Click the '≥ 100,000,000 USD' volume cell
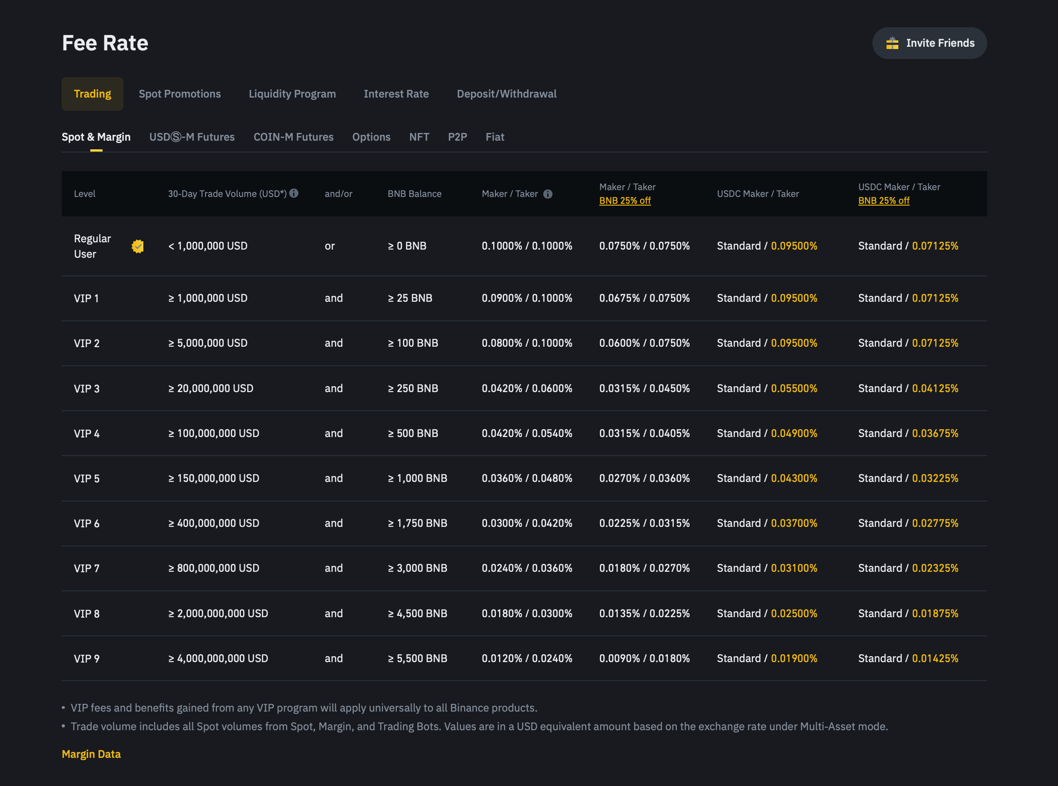The width and height of the screenshot is (1058, 786). [214, 433]
